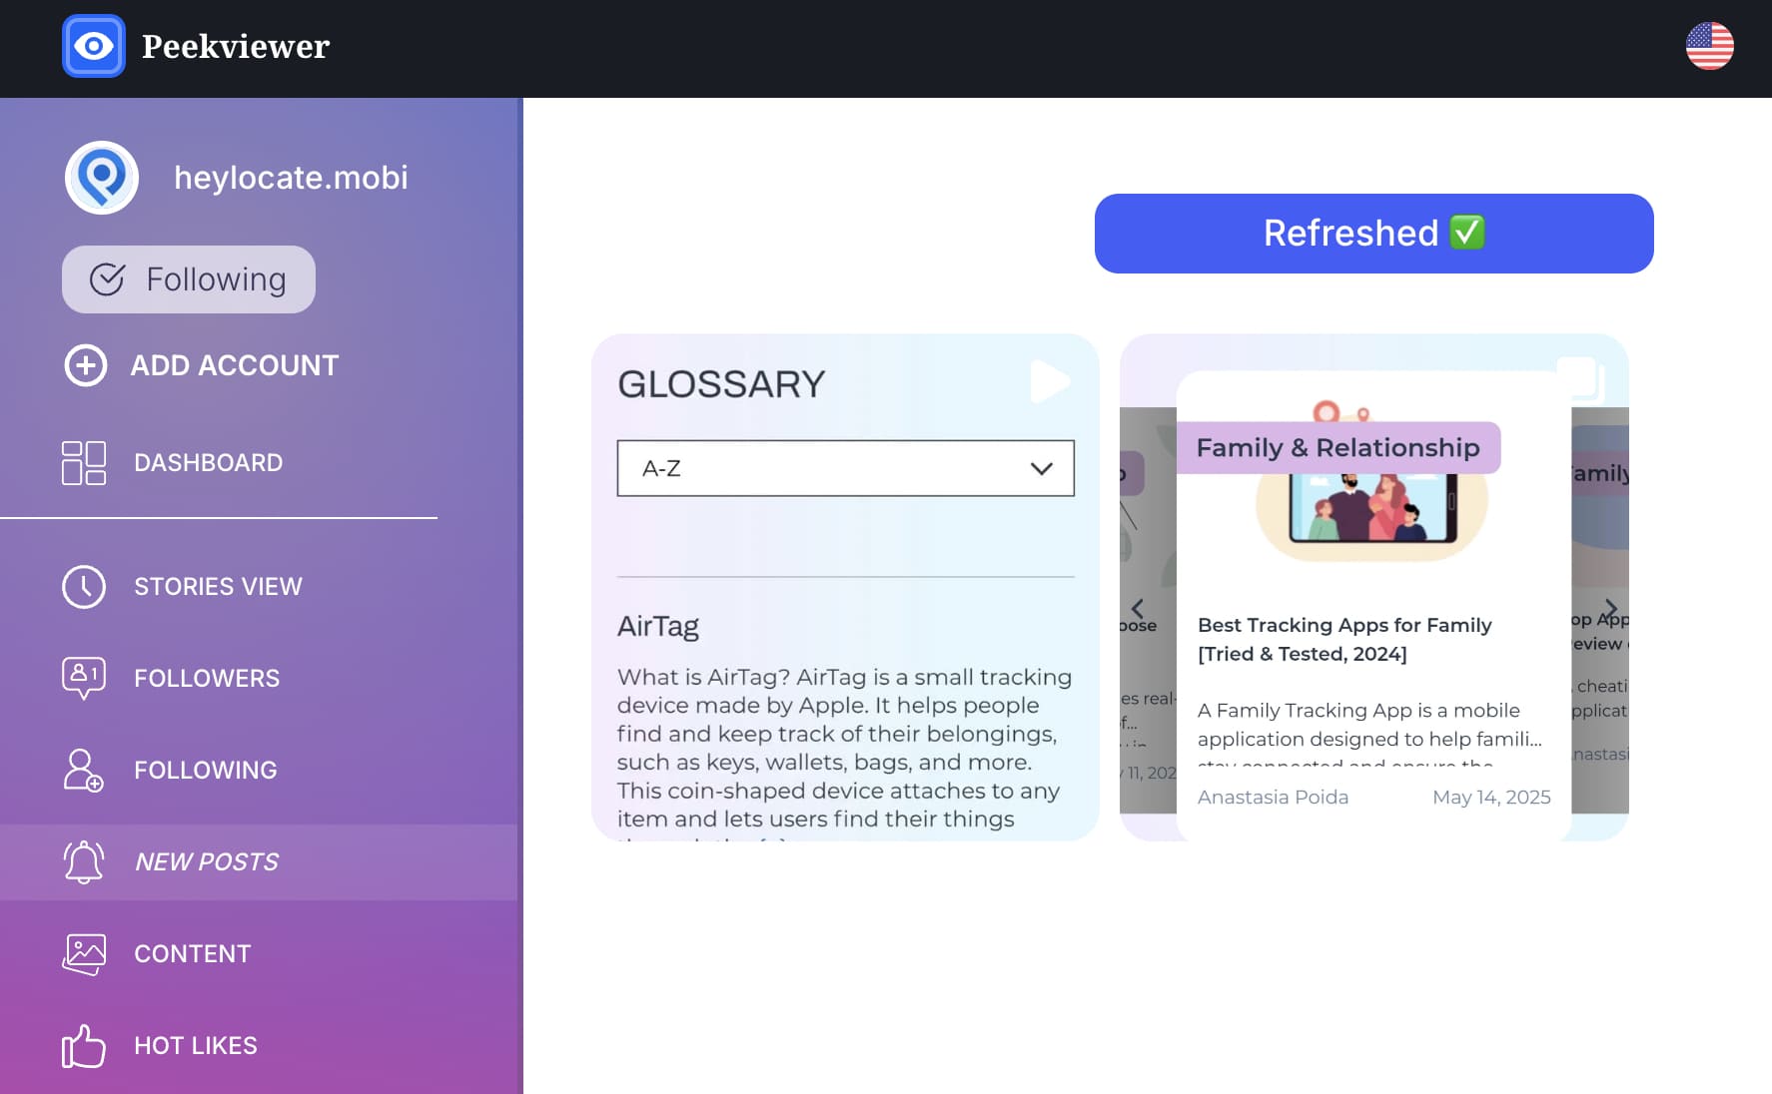
Task: Click the plus icon for Add Account
Action: coord(86,365)
